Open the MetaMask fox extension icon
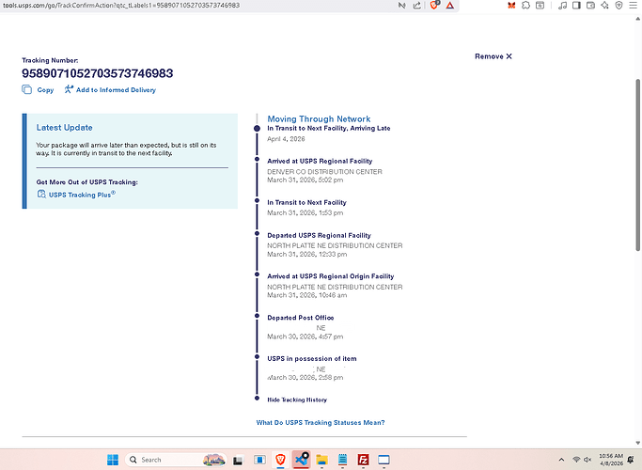The image size is (642, 470). (511, 6)
